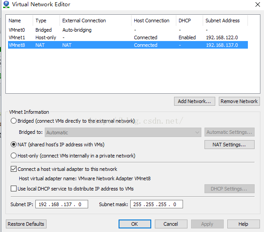264x232 pixels.
Task: Click the Subnet mask input field
Action: click(157, 204)
